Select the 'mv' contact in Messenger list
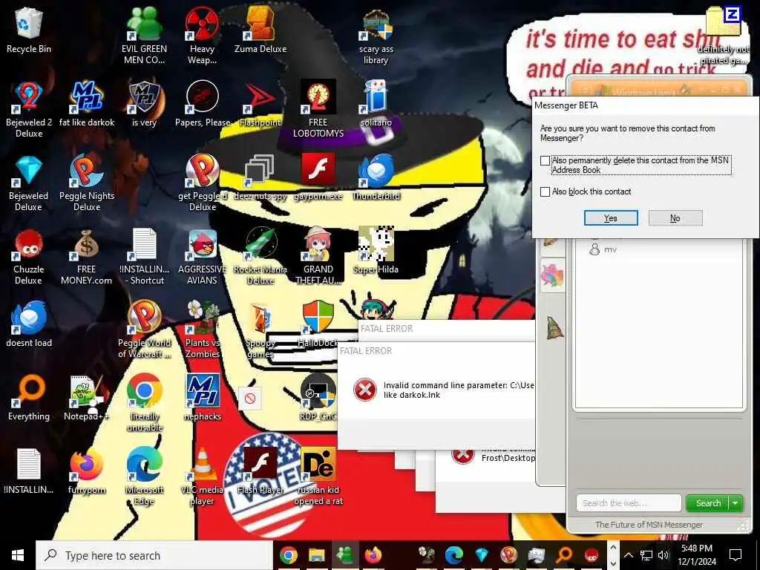Viewport: 760px width, 570px height. tap(603, 249)
